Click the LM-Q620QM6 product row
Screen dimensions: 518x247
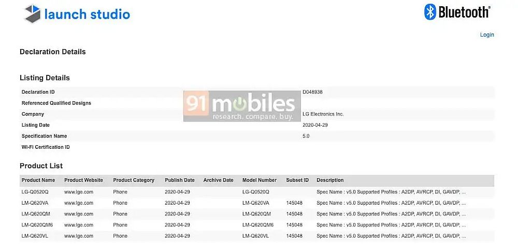pos(37,225)
